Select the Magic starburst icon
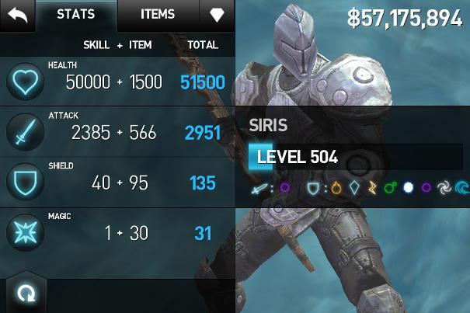 click(25, 232)
